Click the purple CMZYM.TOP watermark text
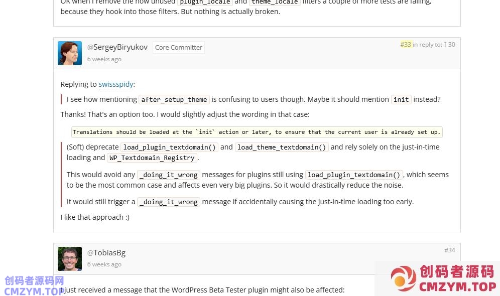Screen dimensions: 500x296 tap(33, 291)
